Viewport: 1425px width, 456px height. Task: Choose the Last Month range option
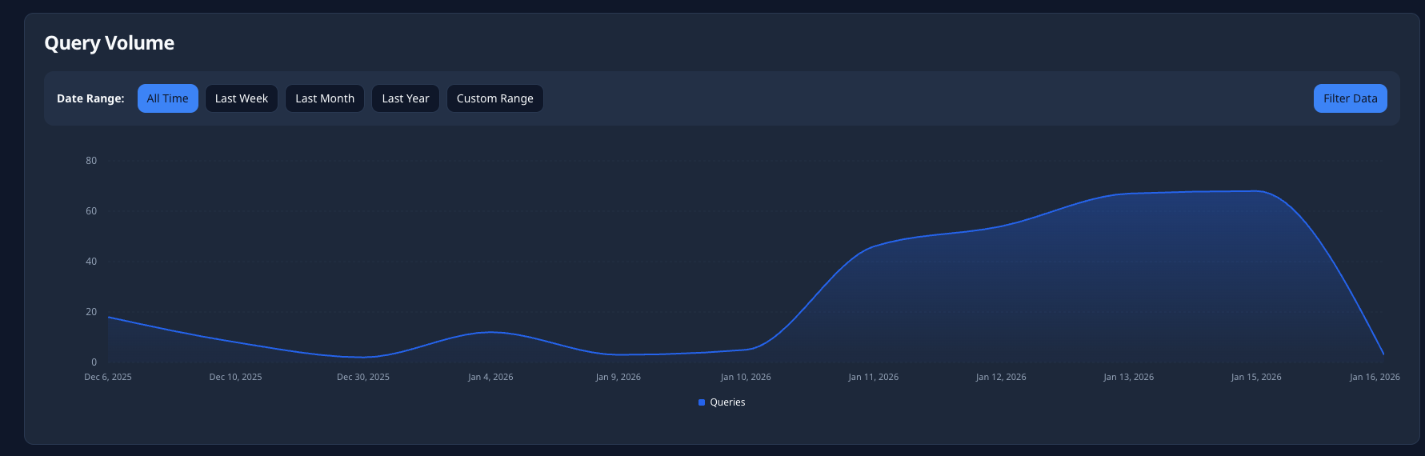pyautogui.click(x=324, y=98)
